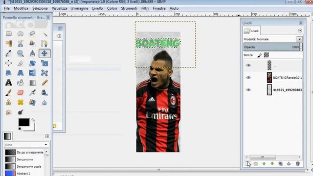This screenshot has height=176, width=313.
Task: Select the Clone stamp tool
Action: coord(9,102)
